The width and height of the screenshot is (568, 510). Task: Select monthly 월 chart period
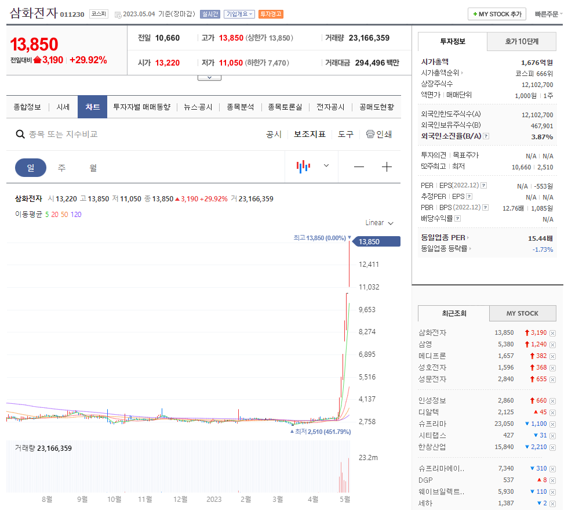coord(93,168)
